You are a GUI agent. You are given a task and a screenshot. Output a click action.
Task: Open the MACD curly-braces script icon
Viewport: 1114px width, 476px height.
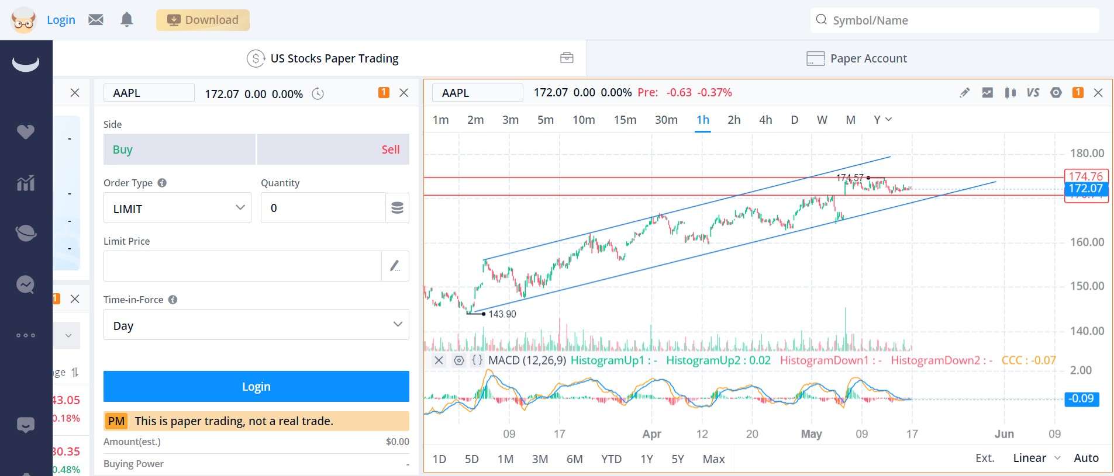[x=478, y=360]
